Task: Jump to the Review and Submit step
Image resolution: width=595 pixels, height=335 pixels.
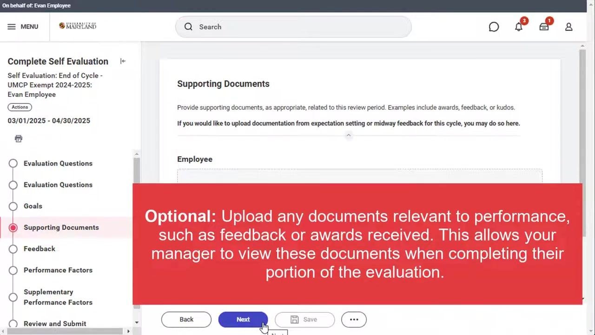Action: click(x=55, y=324)
